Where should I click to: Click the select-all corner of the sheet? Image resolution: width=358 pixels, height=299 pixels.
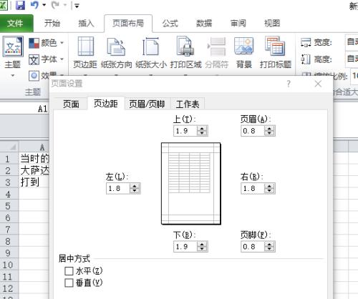[x=9, y=147]
